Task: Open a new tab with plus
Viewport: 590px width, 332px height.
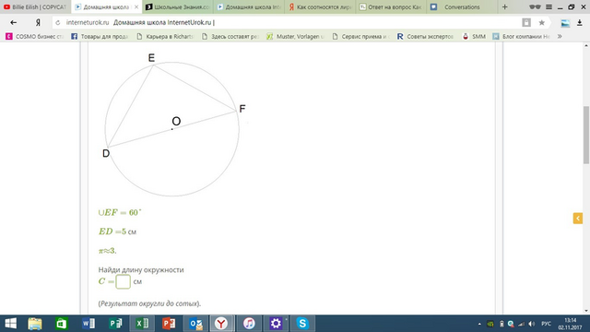Action: [504, 6]
